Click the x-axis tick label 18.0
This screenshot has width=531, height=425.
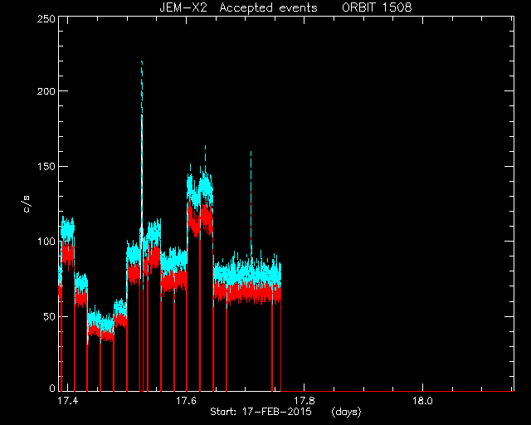click(x=422, y=401)
